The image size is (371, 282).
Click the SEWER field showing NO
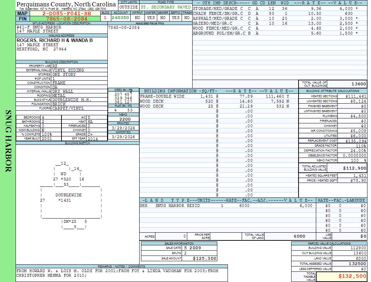(x=163, y=18)
